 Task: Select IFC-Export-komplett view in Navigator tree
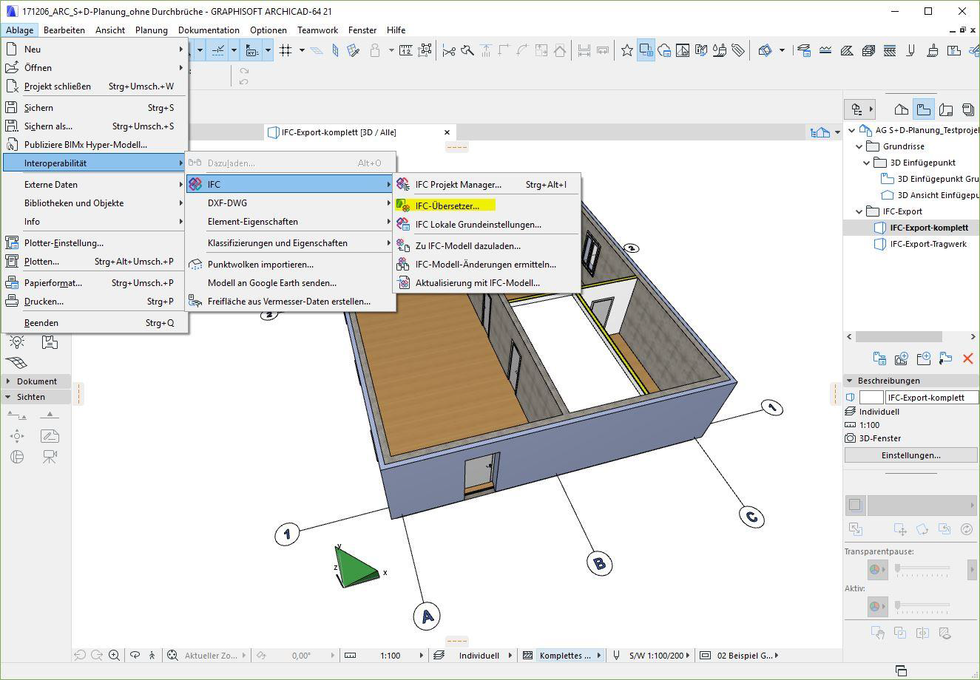click(929, 228)
